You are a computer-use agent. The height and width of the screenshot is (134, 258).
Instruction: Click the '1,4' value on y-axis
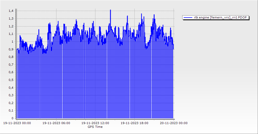tap(11, 11)
